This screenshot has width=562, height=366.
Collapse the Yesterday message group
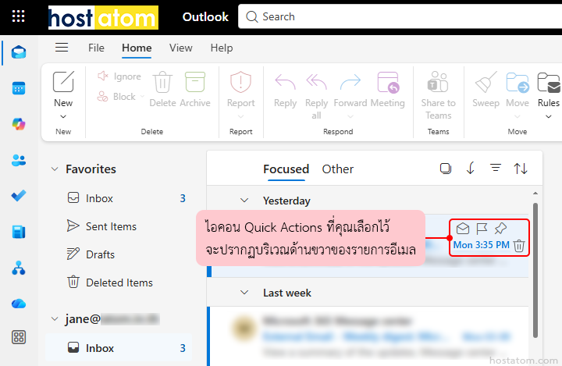pos(244,201)
